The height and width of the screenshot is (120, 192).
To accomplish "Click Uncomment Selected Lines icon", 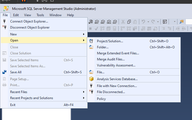I will click(170, 29).
